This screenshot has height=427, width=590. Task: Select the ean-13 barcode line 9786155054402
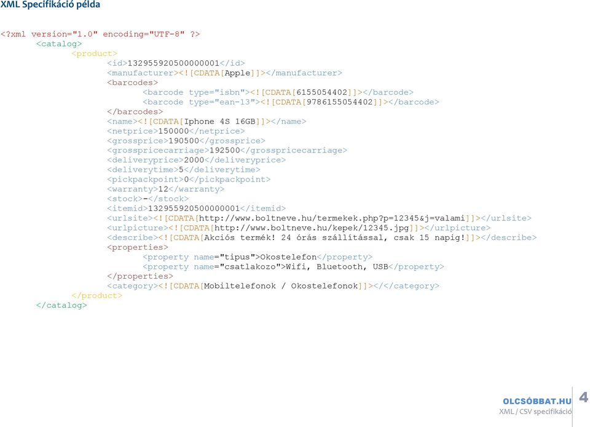pyautogui.click(x=291, y=102)
